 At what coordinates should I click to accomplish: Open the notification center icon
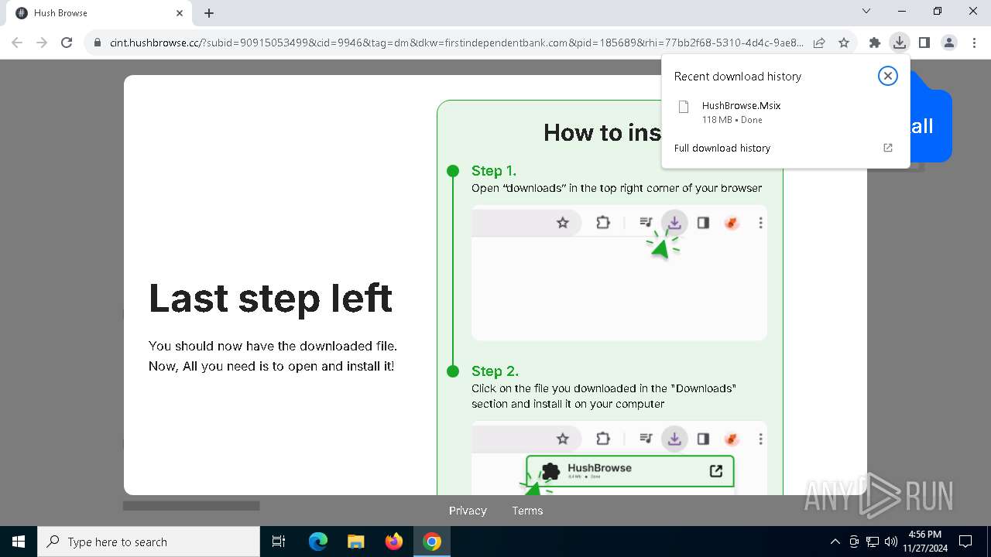[965, 542]
